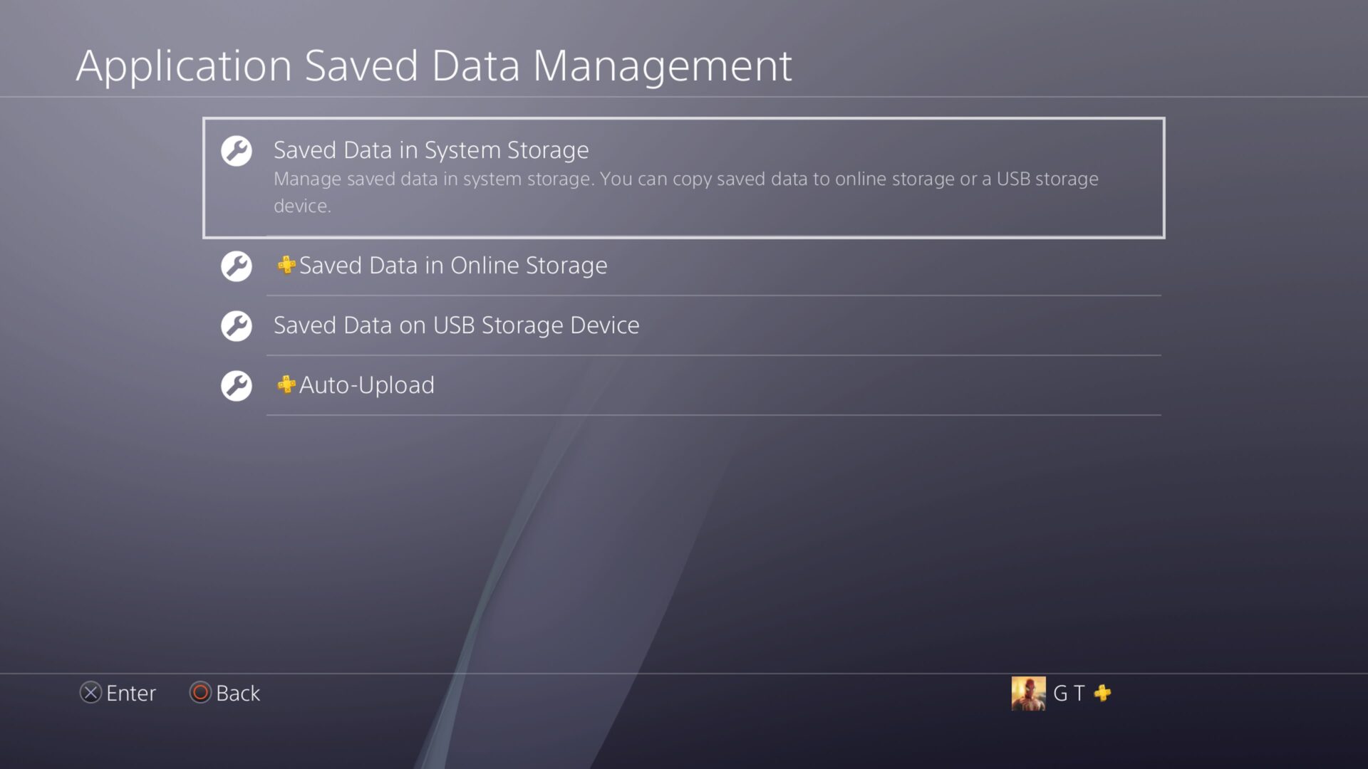Click the PS Plus badge on Auto-Upload
1368x769 pixels.
[286, 384]
